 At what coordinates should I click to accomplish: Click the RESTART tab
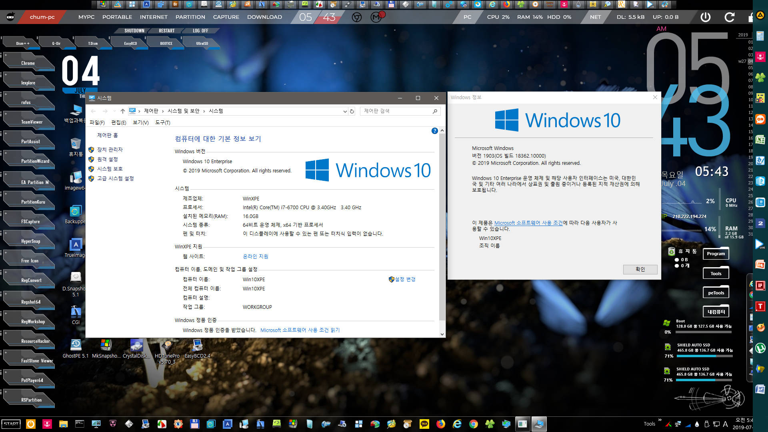click(x=166, y=31)
